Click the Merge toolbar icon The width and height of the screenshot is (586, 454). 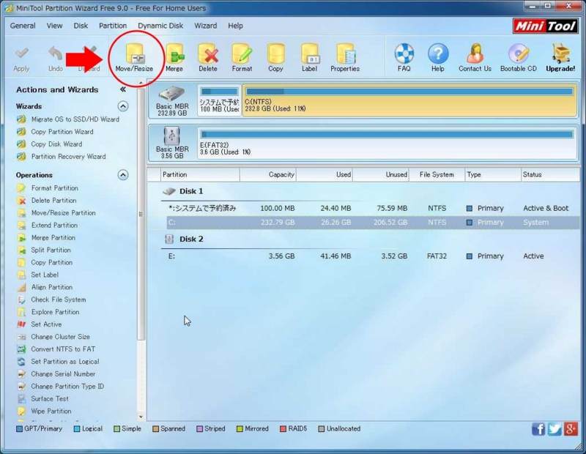tap(174, 58)
